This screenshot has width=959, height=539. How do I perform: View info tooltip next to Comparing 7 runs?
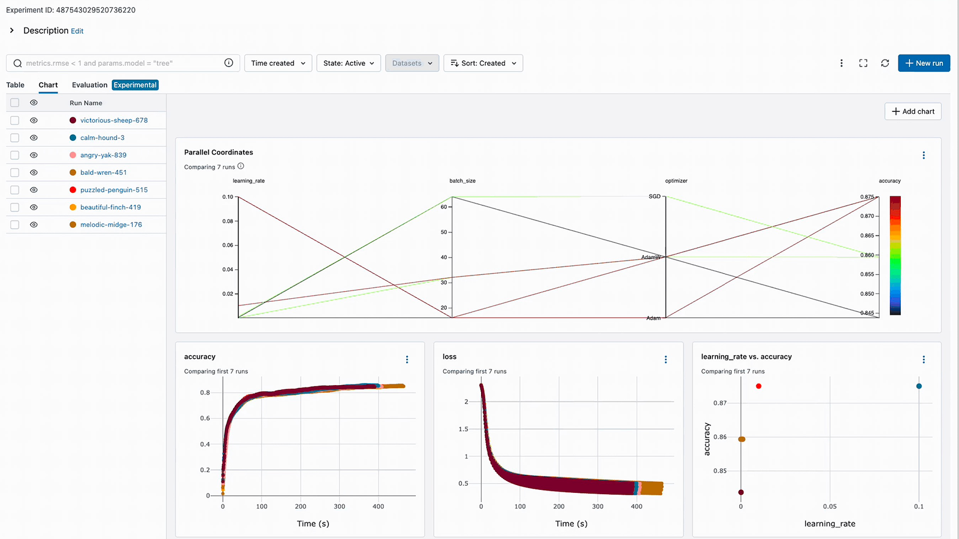coord(241,166)
